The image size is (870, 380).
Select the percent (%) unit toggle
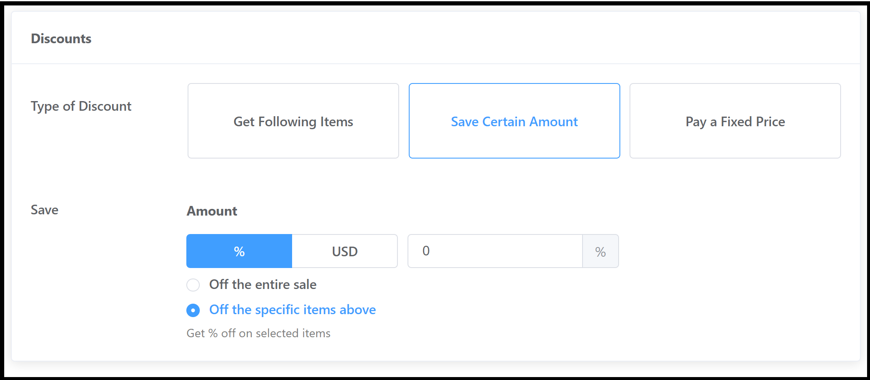tap(239, 251)
